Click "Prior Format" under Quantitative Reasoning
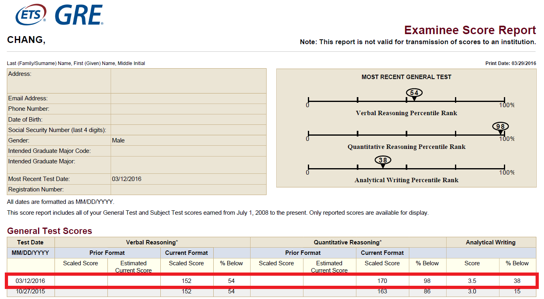544x299 pixels. (303, 253)
